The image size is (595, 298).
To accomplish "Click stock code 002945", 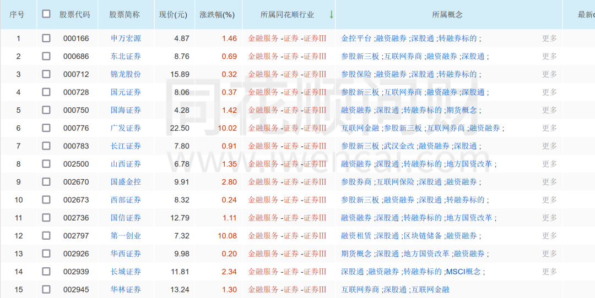I will (x=76, y=290).
